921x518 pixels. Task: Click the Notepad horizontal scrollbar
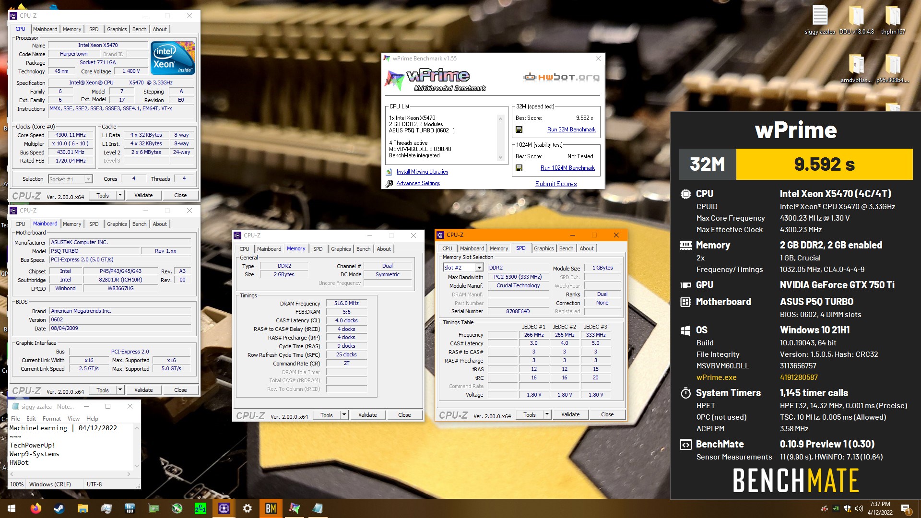[71, 474]
